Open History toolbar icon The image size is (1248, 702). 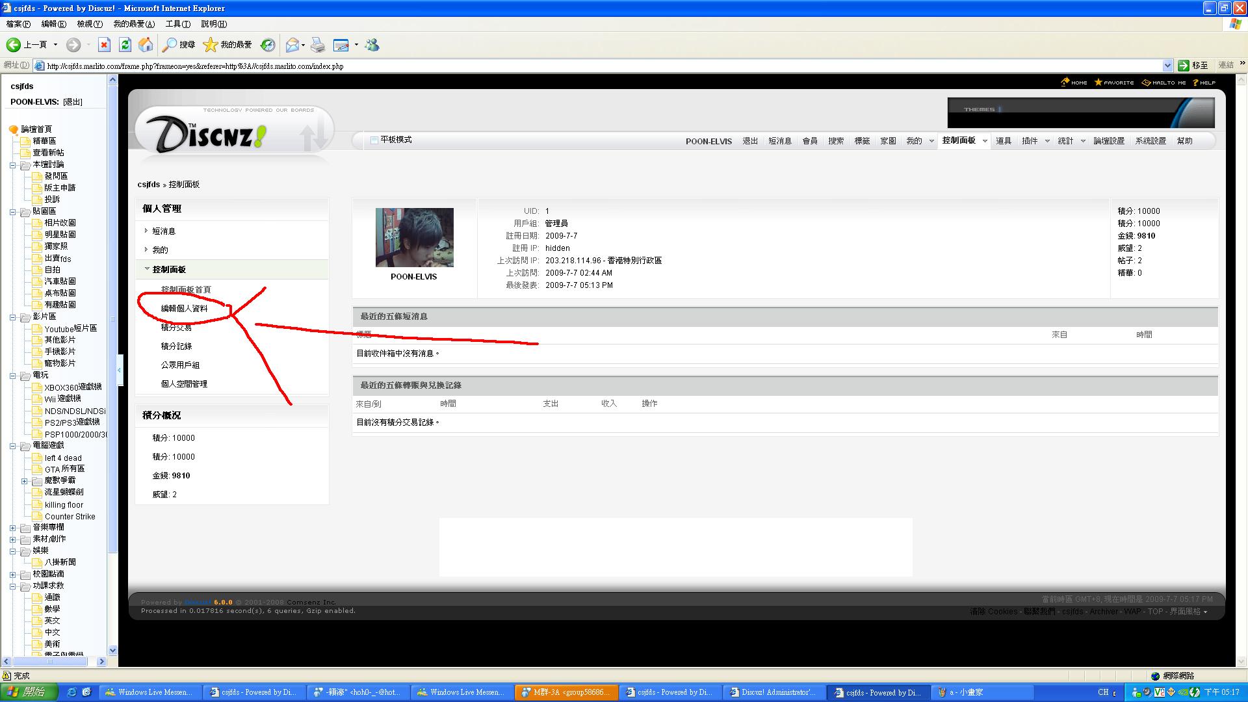click(x=268, y=45)
